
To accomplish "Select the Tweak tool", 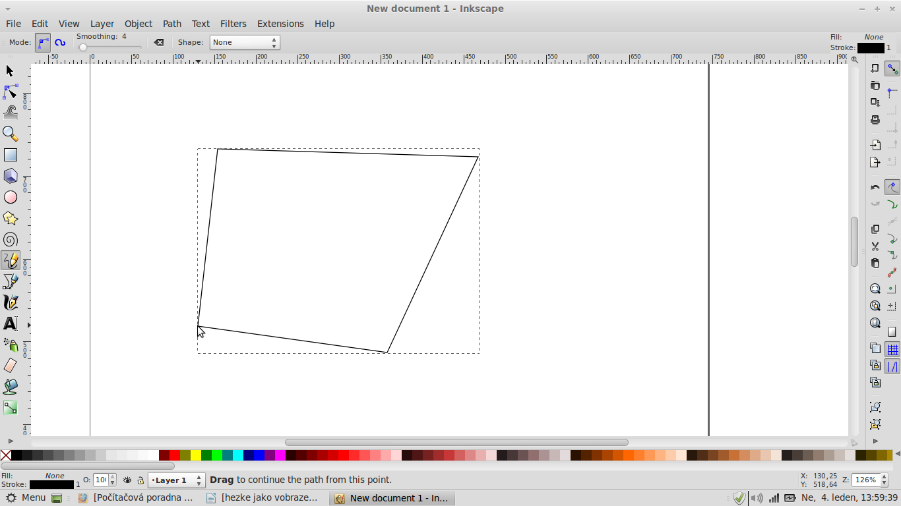I will click(x=10, y=113).
